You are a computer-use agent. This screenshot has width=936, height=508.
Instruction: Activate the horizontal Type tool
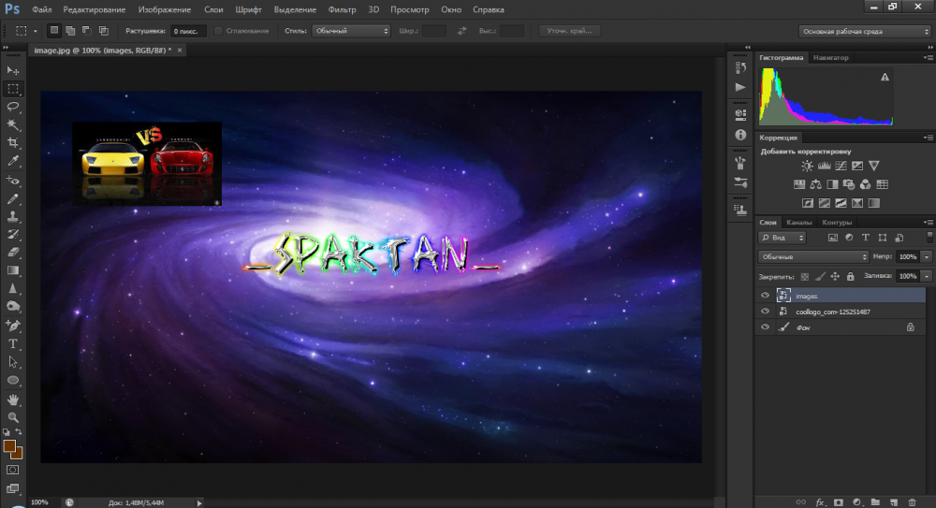coord(13,343)
